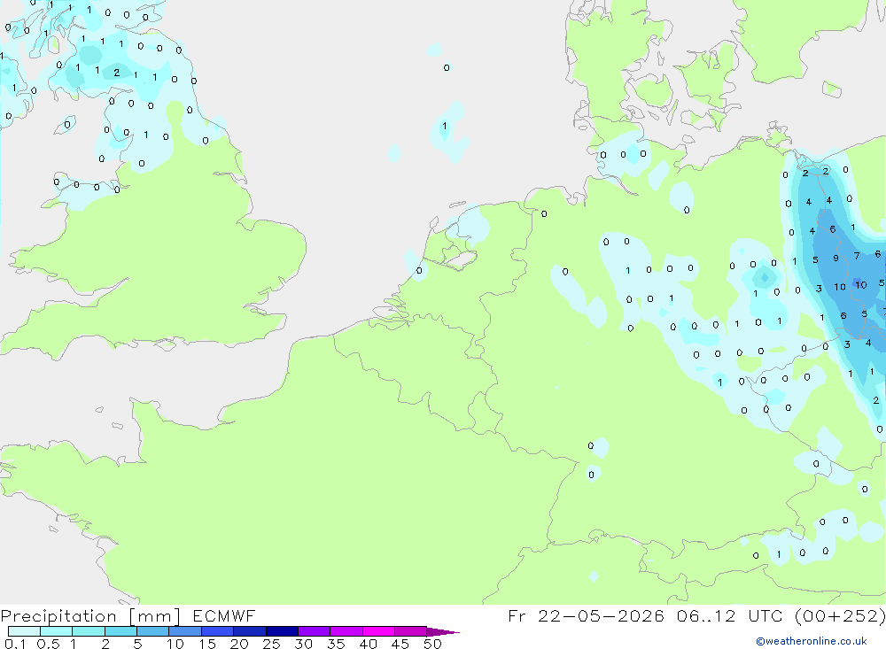886x649 pixels.
Task: Click the 15–20 mm blue legend swatch
Action: tap(218, 631)
